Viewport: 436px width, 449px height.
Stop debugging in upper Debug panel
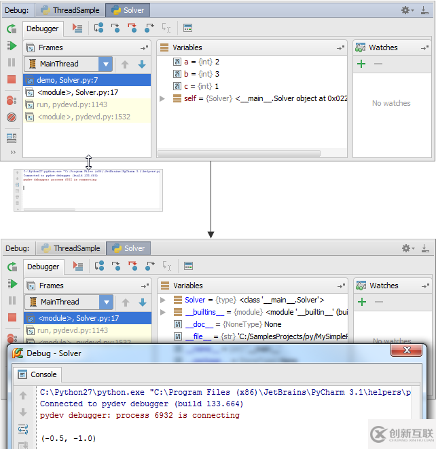[x=12, y=79]
